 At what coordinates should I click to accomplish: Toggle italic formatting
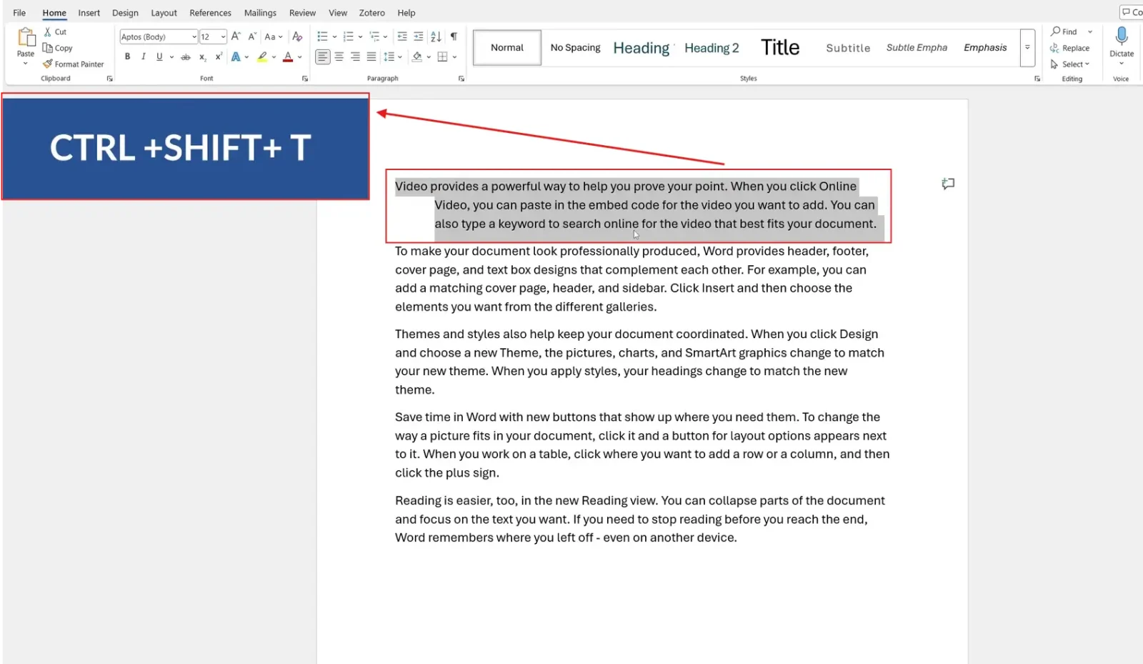point(143,56)
